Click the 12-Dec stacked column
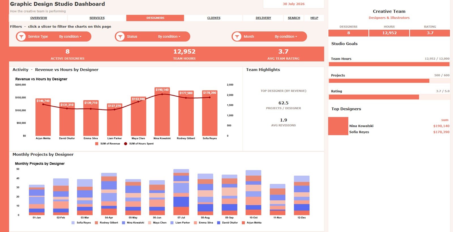 [x=302, y=196]
